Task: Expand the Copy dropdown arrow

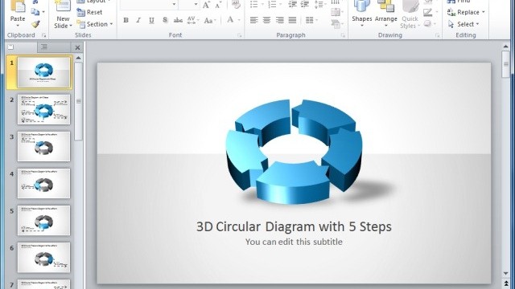Action: pos(43,12)
